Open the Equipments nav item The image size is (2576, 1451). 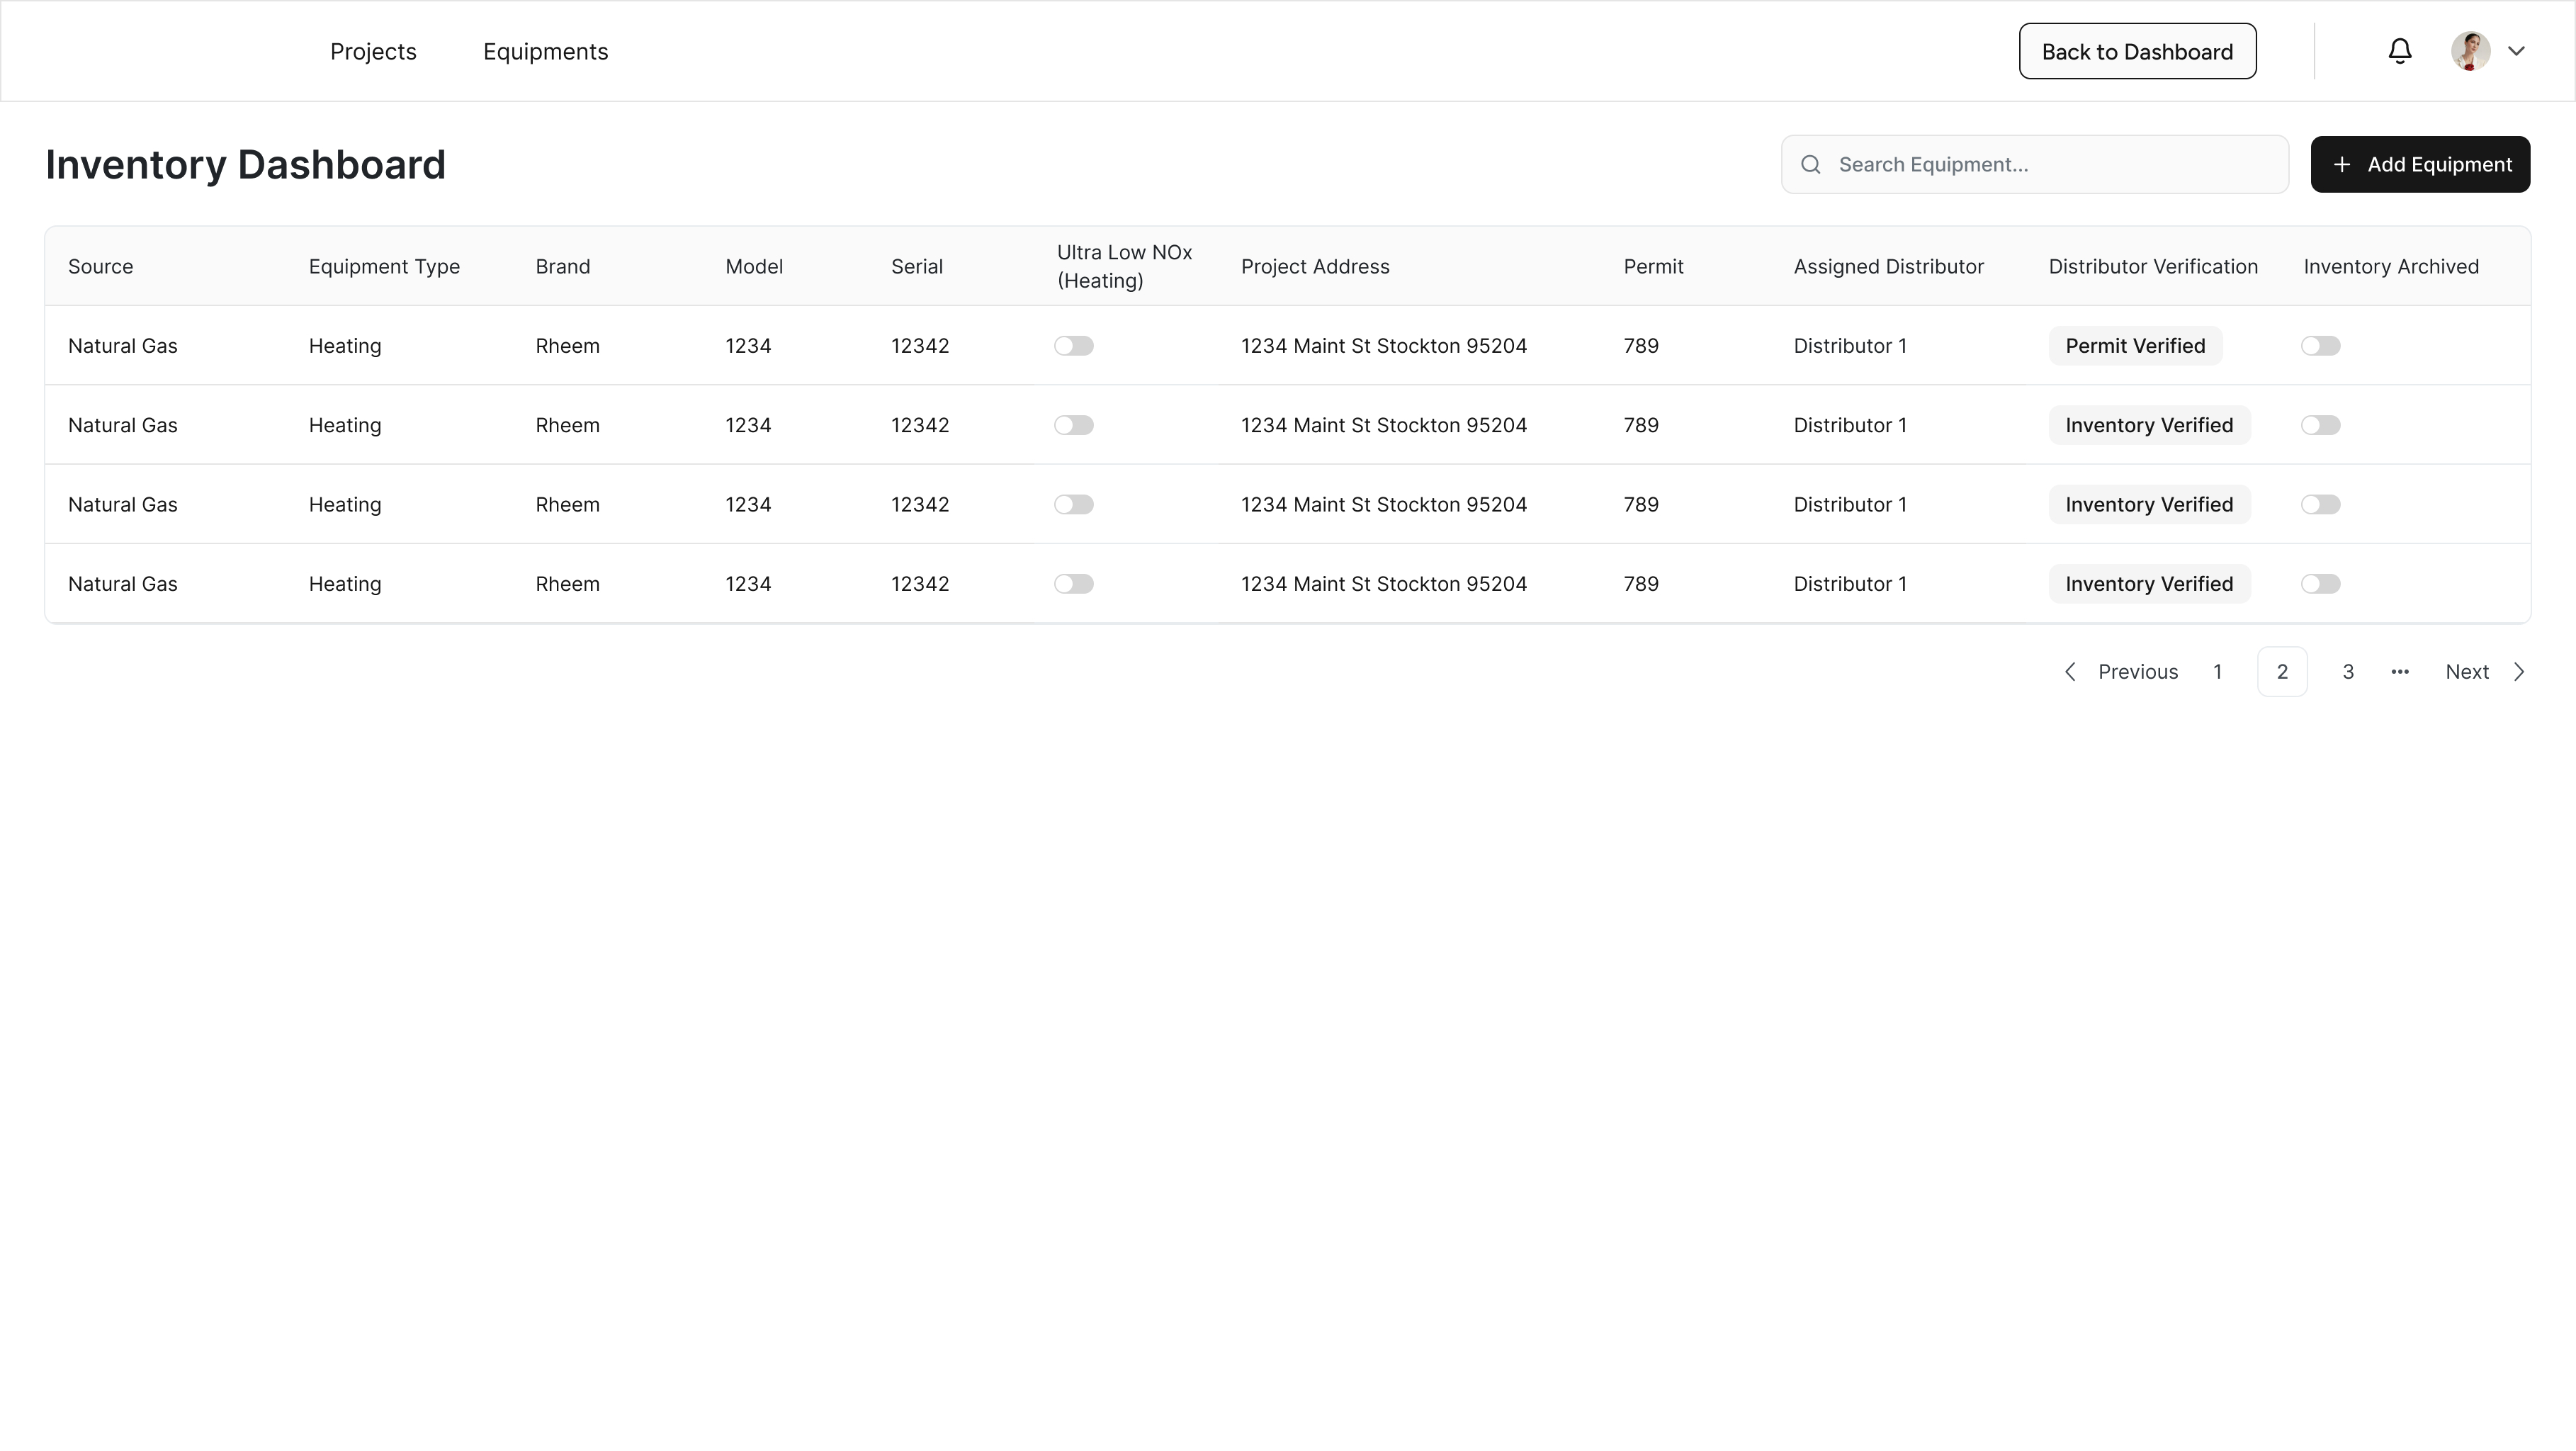coord(545,52)
